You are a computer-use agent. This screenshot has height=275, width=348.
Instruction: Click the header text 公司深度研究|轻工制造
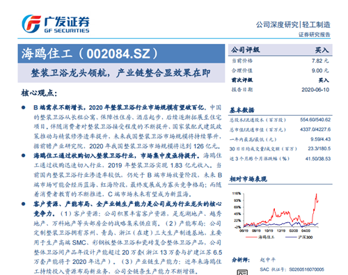(293, 24)
